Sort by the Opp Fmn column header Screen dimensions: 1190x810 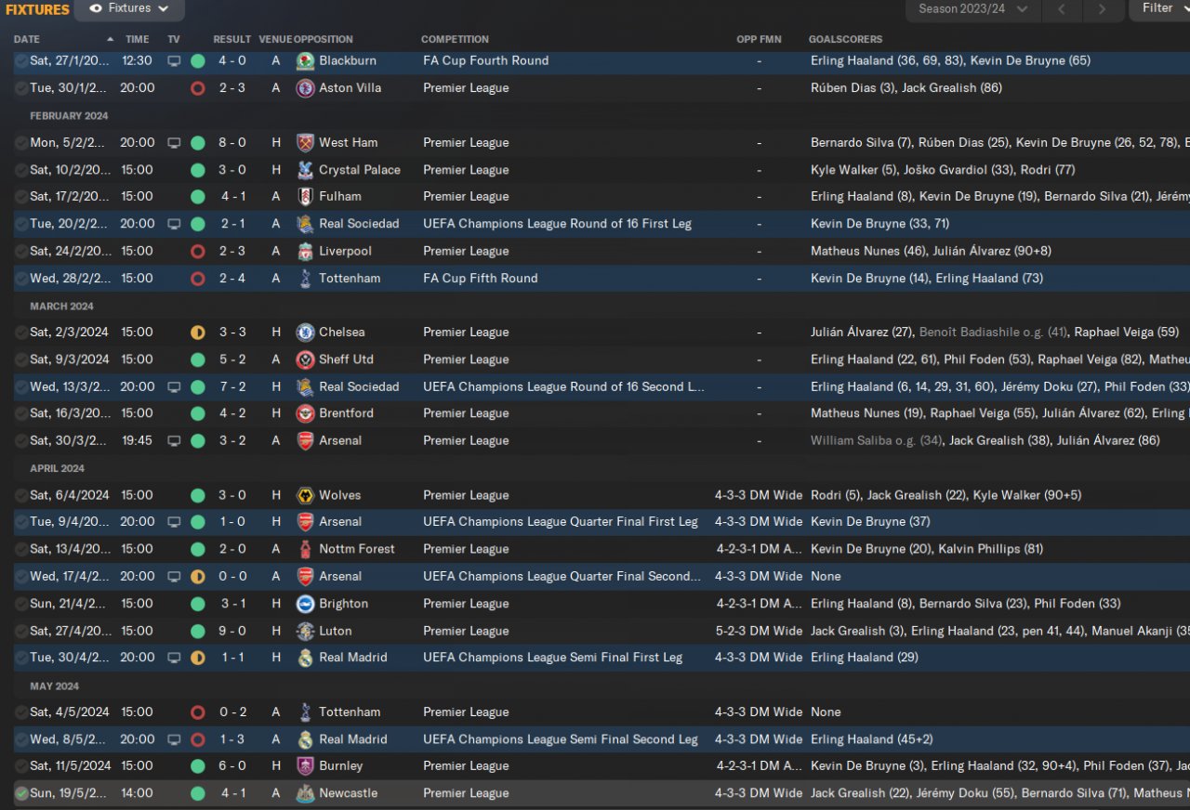point(759,40)
